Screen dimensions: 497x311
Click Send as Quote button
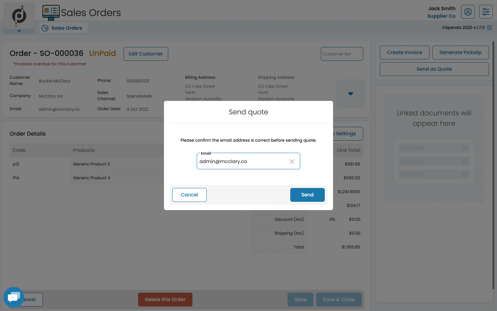pyautogui.click(x=434, y=69)
